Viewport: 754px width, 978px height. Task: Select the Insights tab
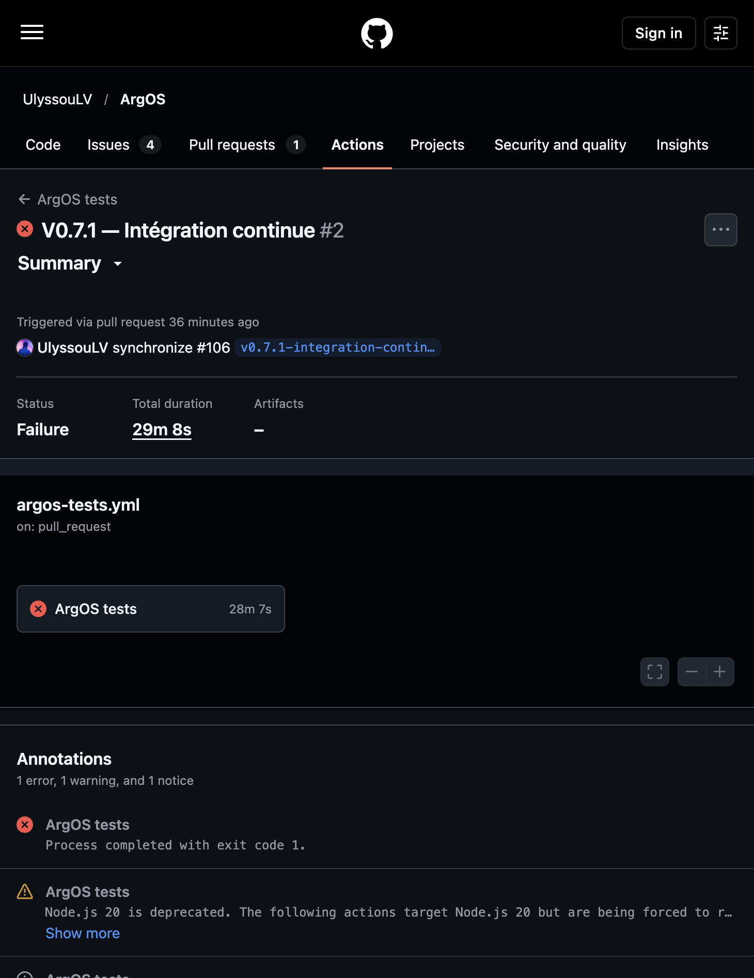[x=682, y=145]
